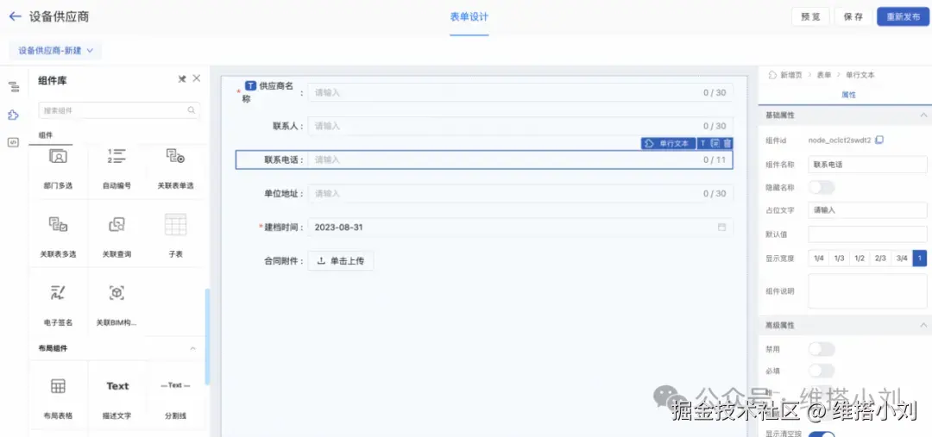Set display width to 1/4
932x437 pixels.
coord(818,259)
